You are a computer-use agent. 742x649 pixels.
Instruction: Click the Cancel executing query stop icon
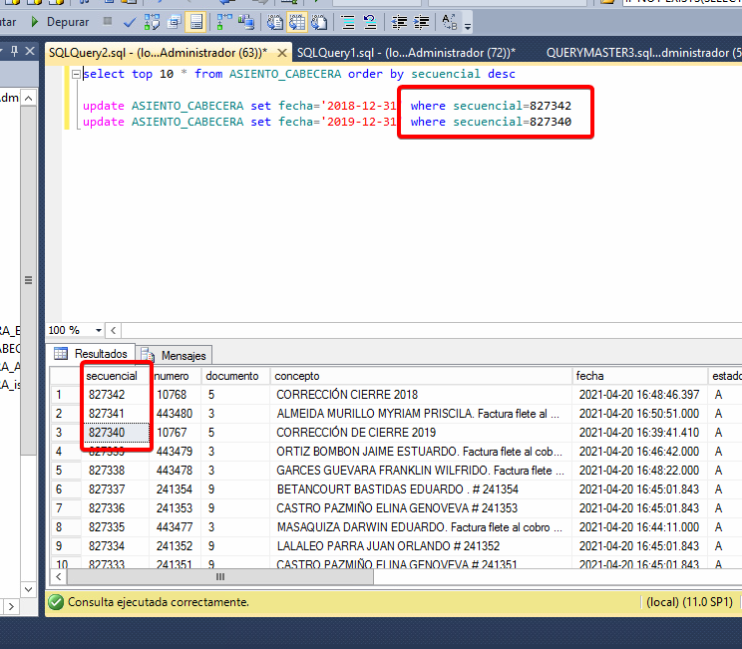pyautogui.click(x=108, y=21)
